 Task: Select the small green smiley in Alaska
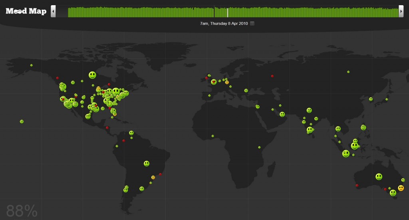31,65
